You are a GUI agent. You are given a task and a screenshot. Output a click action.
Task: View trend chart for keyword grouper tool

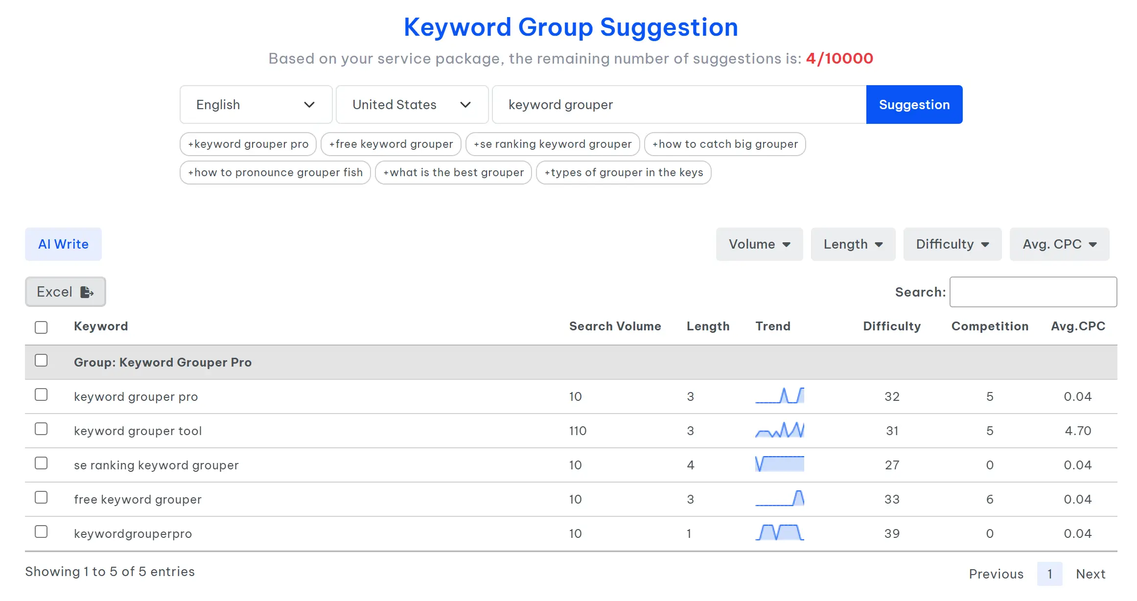click(x=780, y=430)
